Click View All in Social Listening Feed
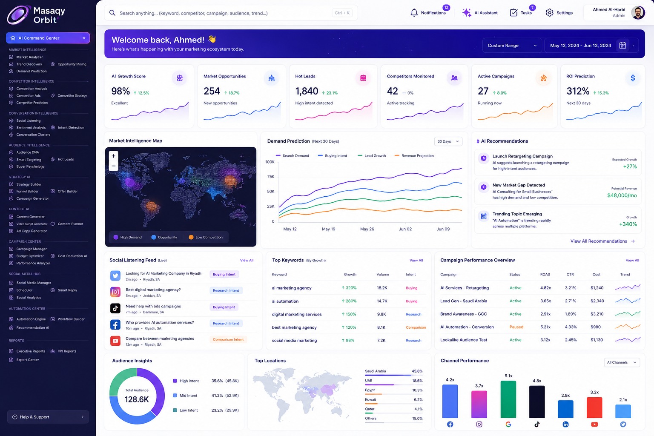This screenshot has width=654, height=436. 247,260
